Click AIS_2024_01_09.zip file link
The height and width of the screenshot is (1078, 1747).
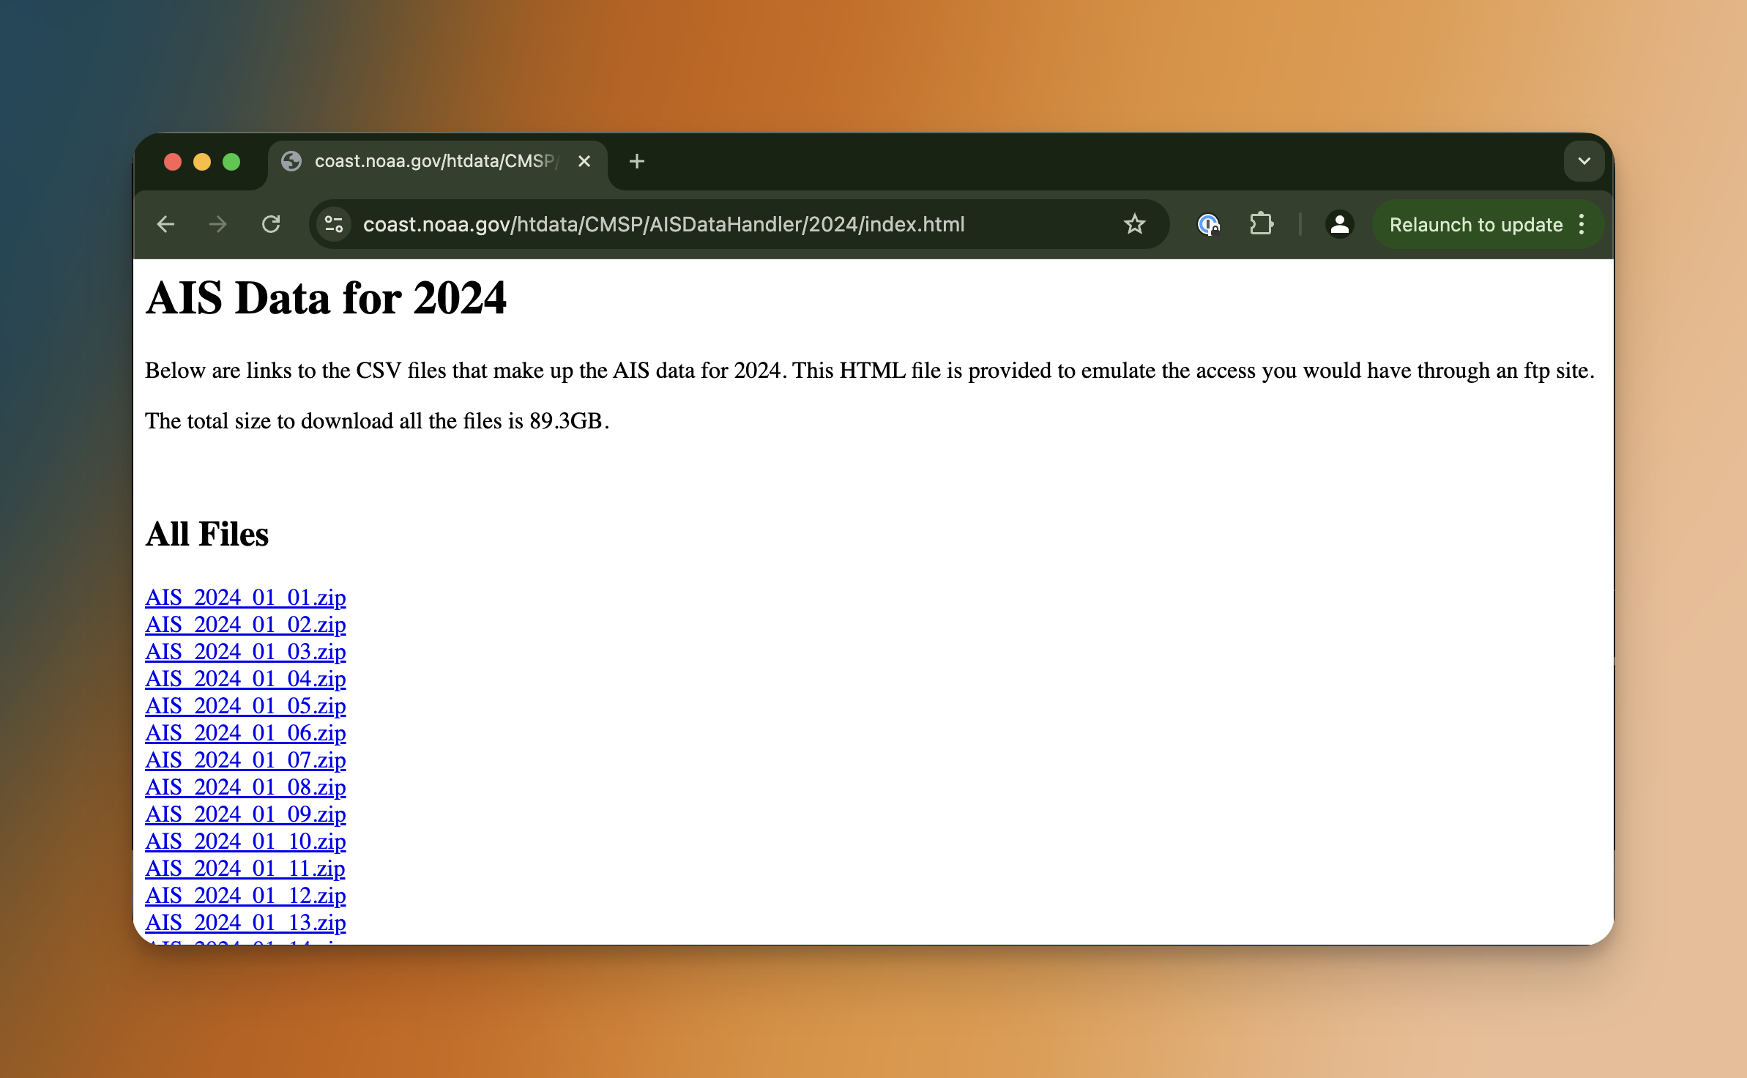coord(245,814)
